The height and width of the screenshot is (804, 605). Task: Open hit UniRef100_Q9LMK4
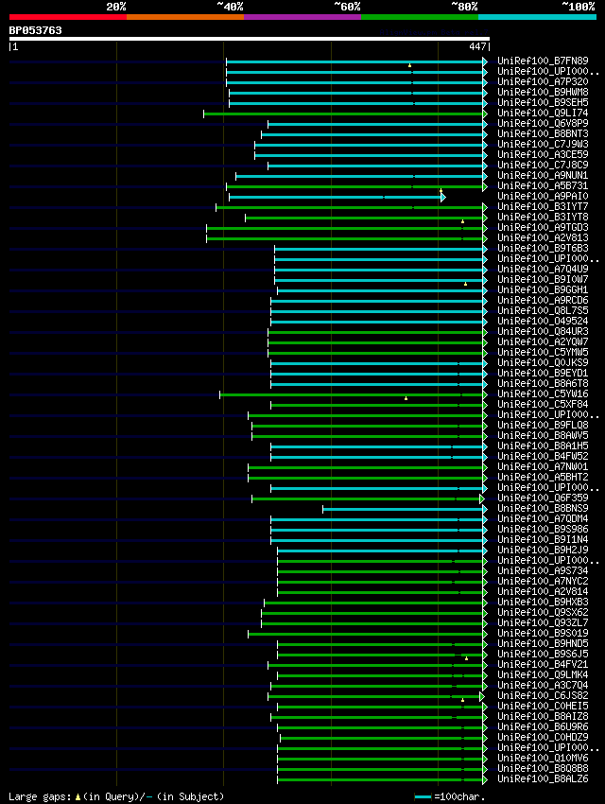coord(543,674)
